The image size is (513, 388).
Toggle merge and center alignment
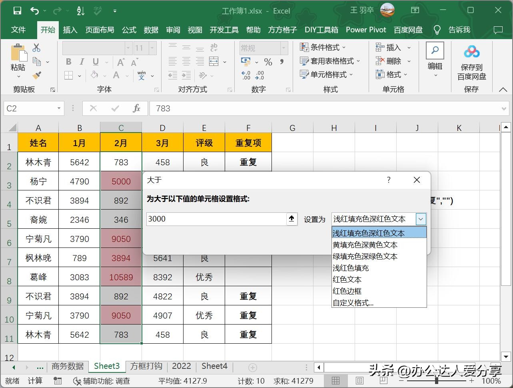(214, 62)
